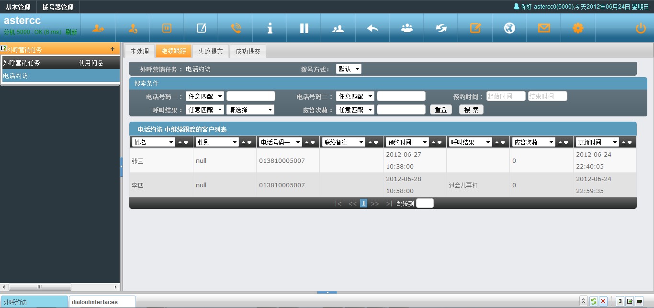The height and width of the screenshot is (308, 654).
Task: Click the white info icon
Action: click(270, 28)
